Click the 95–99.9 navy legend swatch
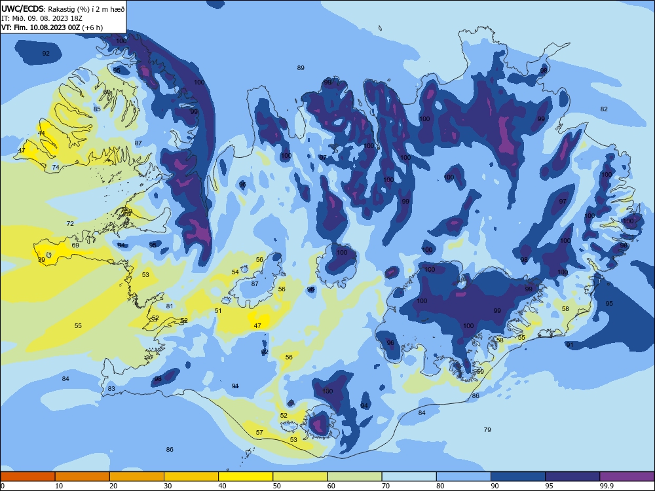655x491 pixels. click(x=572, y=477)
